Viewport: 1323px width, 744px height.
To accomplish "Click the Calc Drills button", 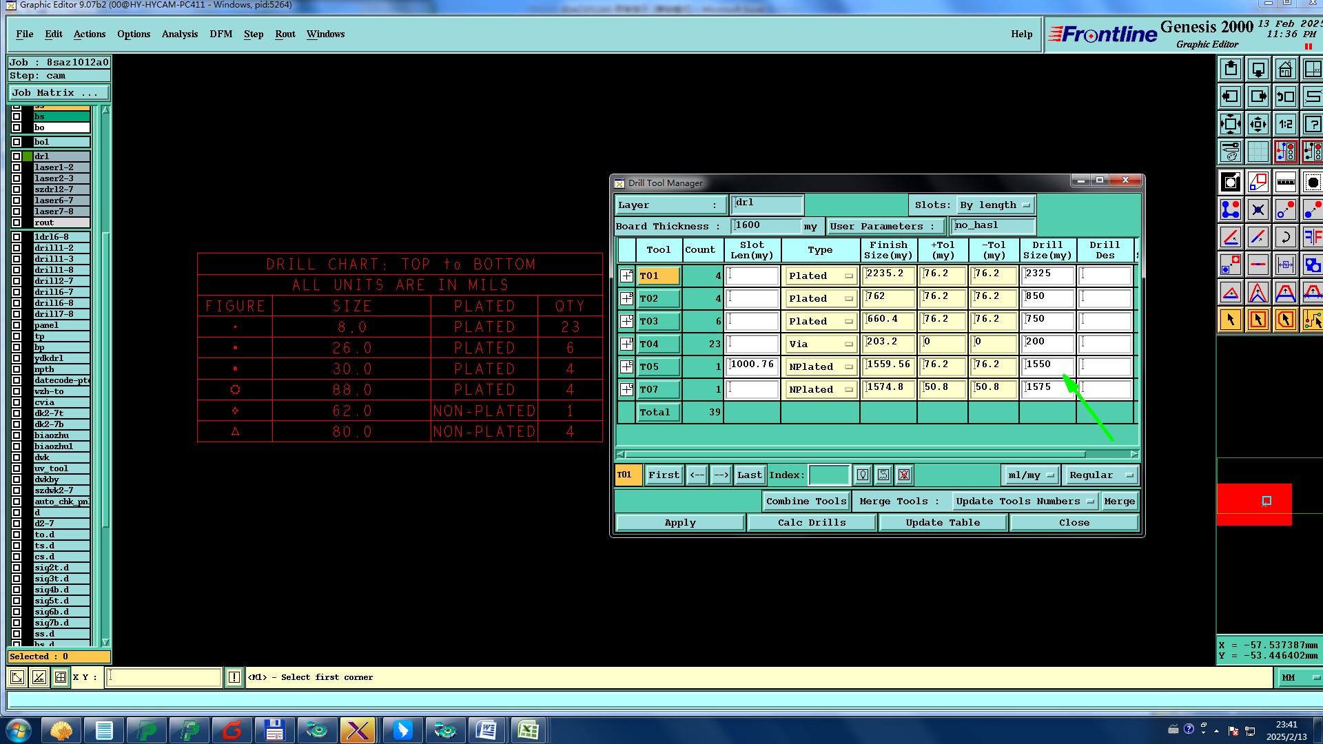I will pyautogui.click(x=811, y=522).
